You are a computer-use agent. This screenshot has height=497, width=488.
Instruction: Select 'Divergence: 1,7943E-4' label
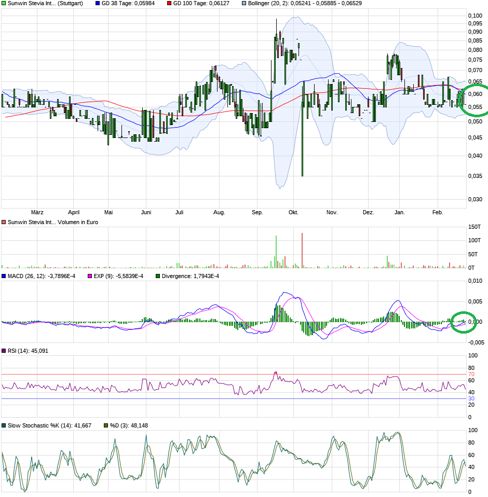coord(190,276)
